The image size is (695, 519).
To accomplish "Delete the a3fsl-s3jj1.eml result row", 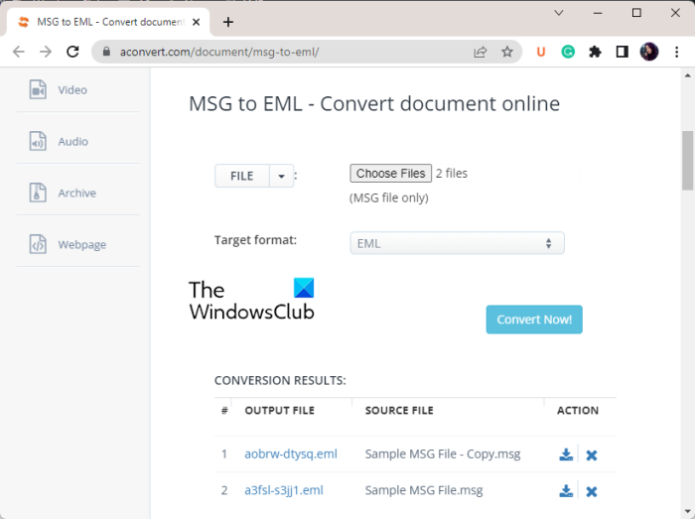I will 592,491.
